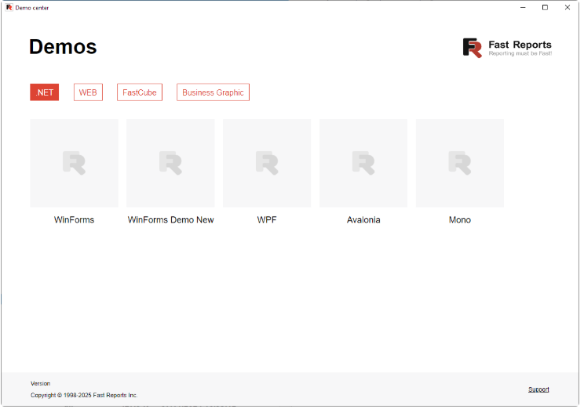Click the Demo center title bar icon
The height and width of the screenshot is (409, 584).
click(9, 7)
